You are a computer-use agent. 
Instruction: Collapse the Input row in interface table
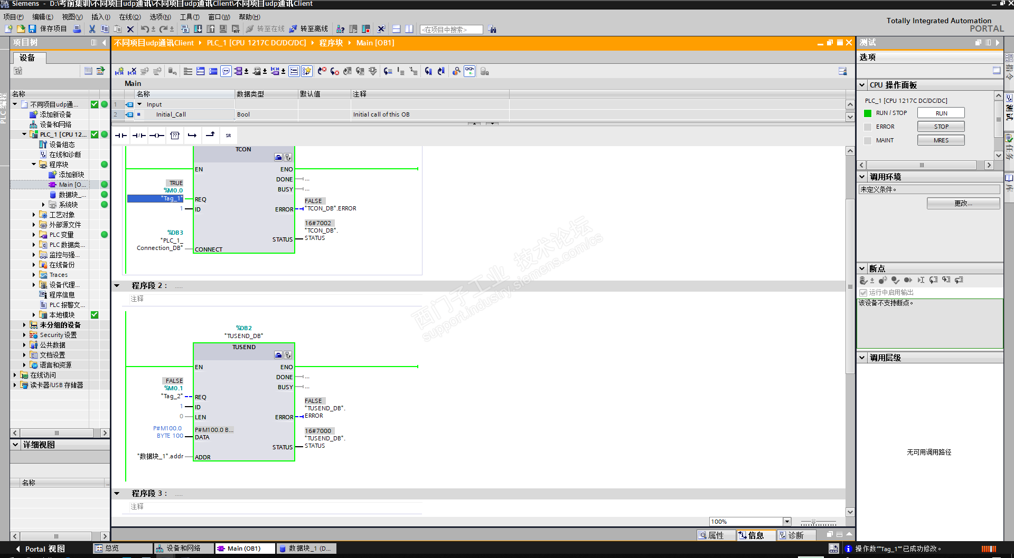click(x=139, y=104)
